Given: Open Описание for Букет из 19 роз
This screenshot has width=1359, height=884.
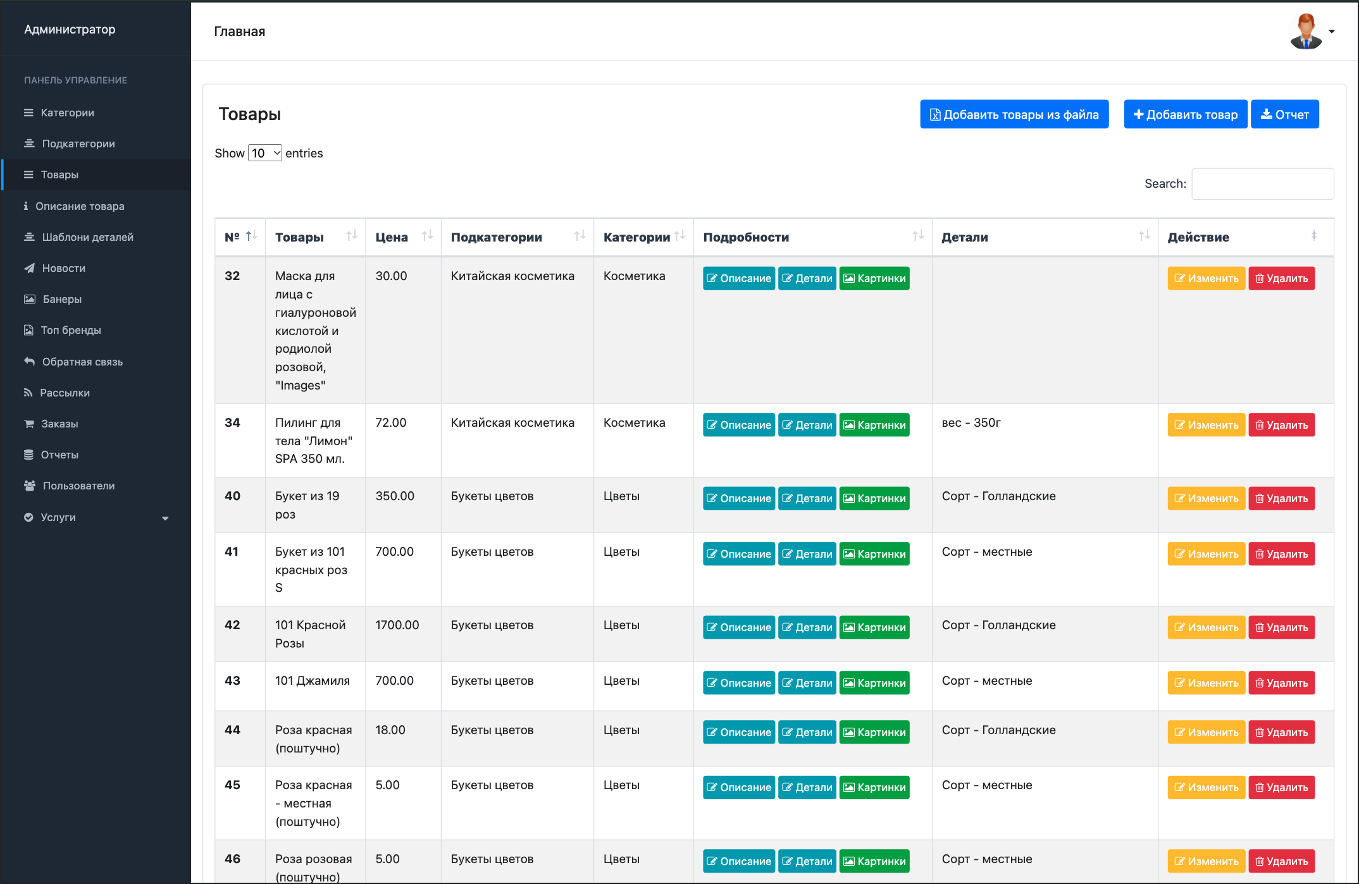Looking at the screenshot, I should pyautogui.click(x=739, y=498).
